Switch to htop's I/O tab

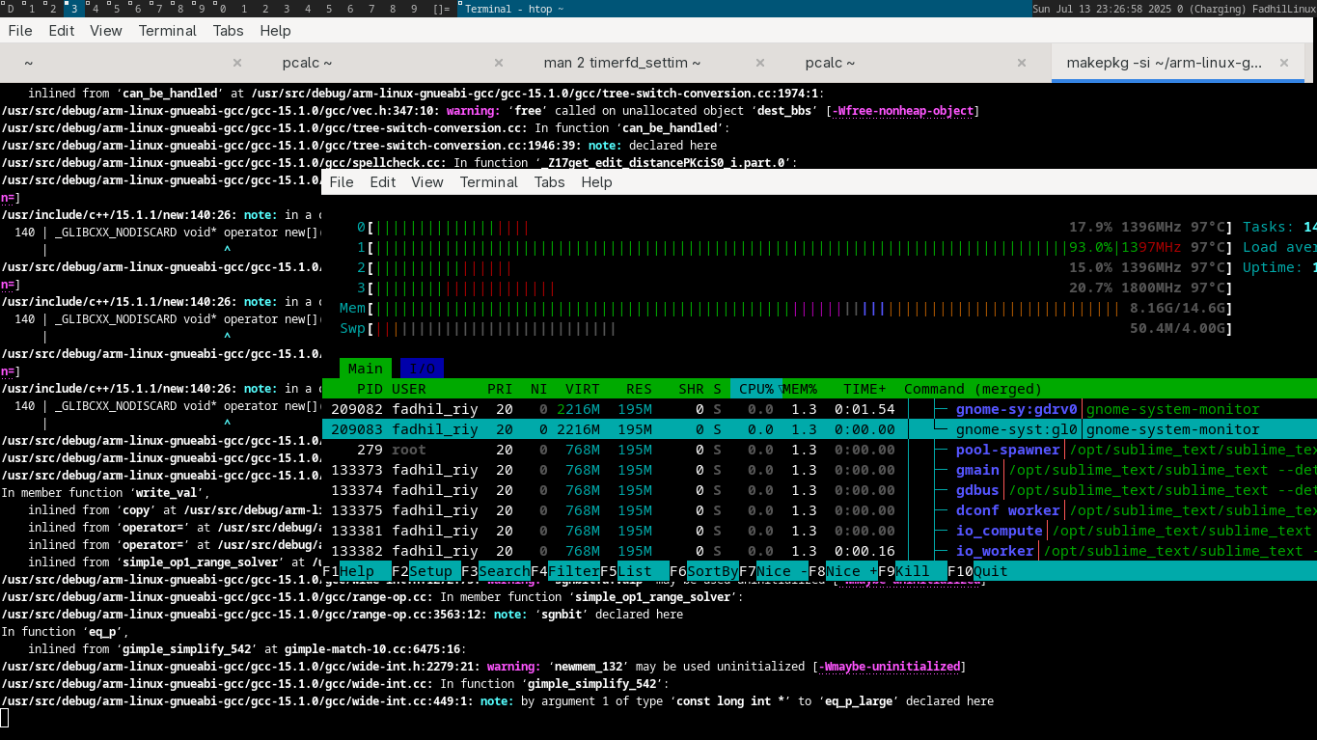(x=420, y=369)
